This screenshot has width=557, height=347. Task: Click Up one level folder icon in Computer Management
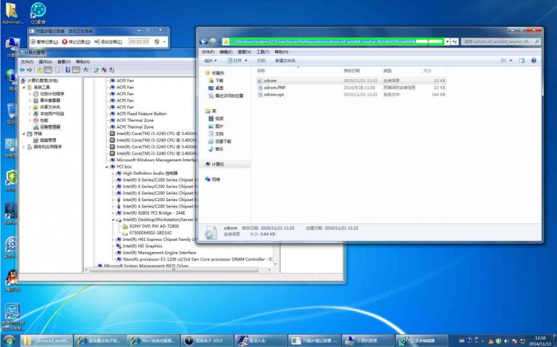click(40, 70)
